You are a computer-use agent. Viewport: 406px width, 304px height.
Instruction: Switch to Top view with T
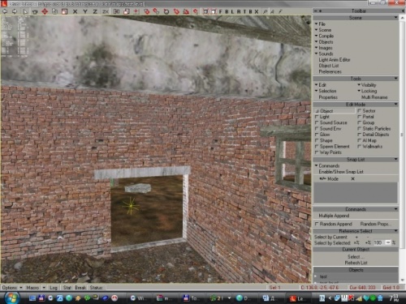[244, 11]
